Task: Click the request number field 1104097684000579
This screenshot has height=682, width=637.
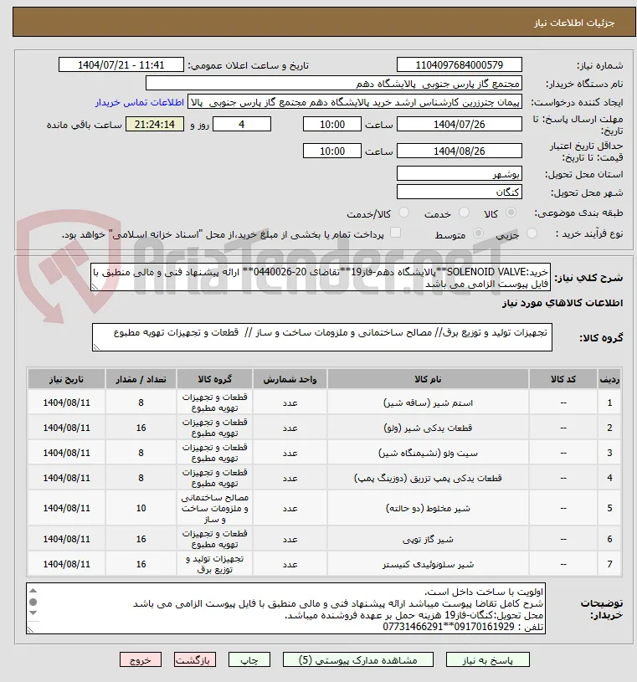Action: point(459,64)
